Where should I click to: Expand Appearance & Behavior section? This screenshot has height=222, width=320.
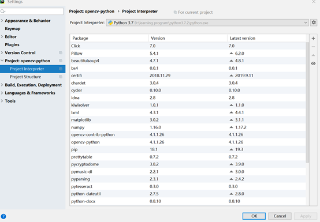[2, 21]
